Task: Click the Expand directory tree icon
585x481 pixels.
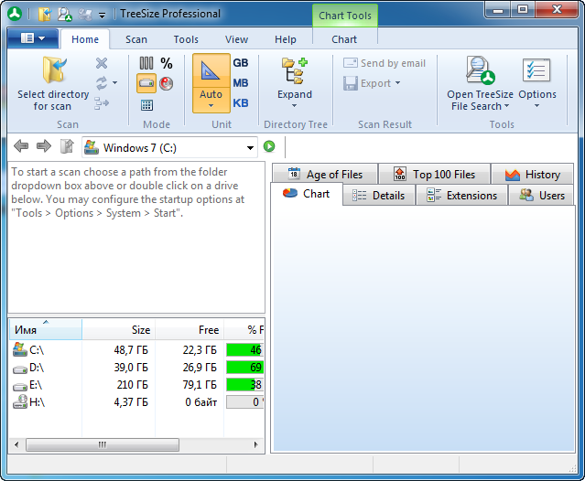Action: [295, 69]
